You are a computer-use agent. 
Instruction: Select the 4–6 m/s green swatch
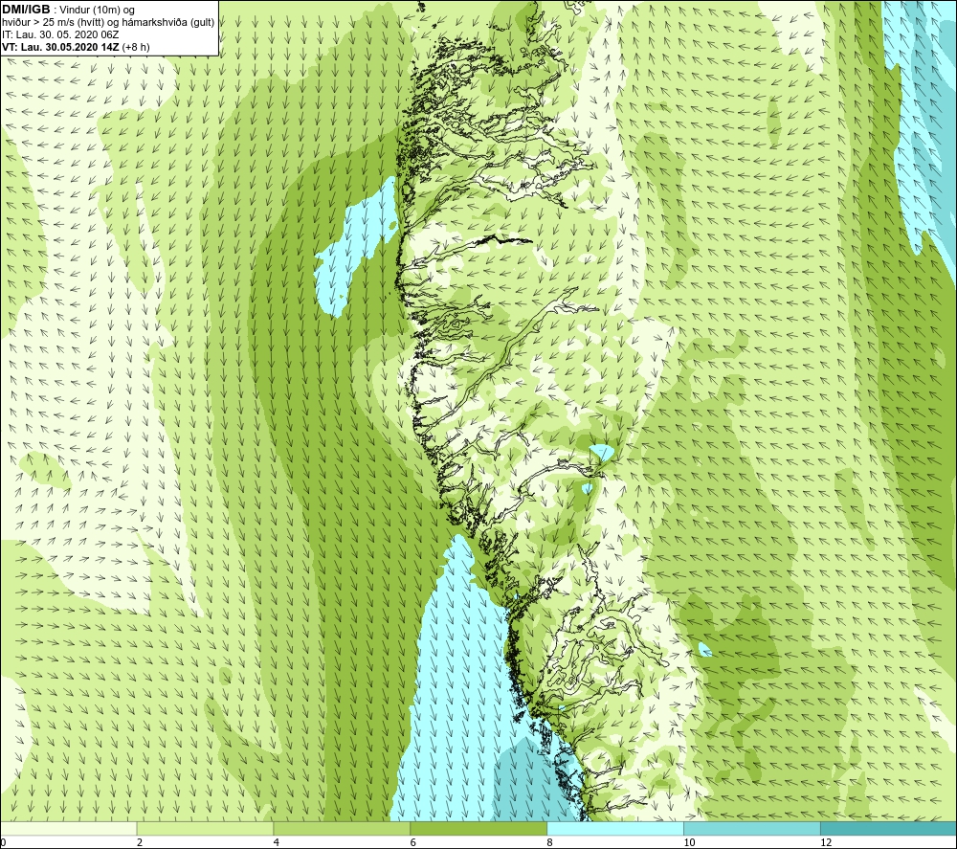pyautogui.click(x=342, y=828)
